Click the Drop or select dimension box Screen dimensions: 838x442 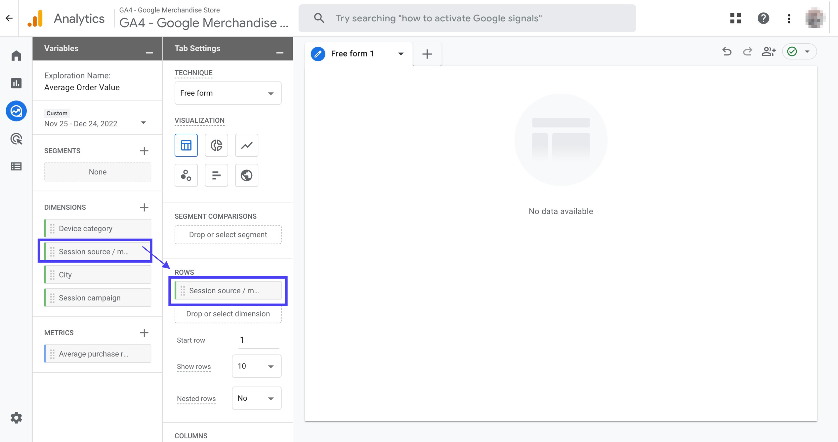tap(228, 314)
